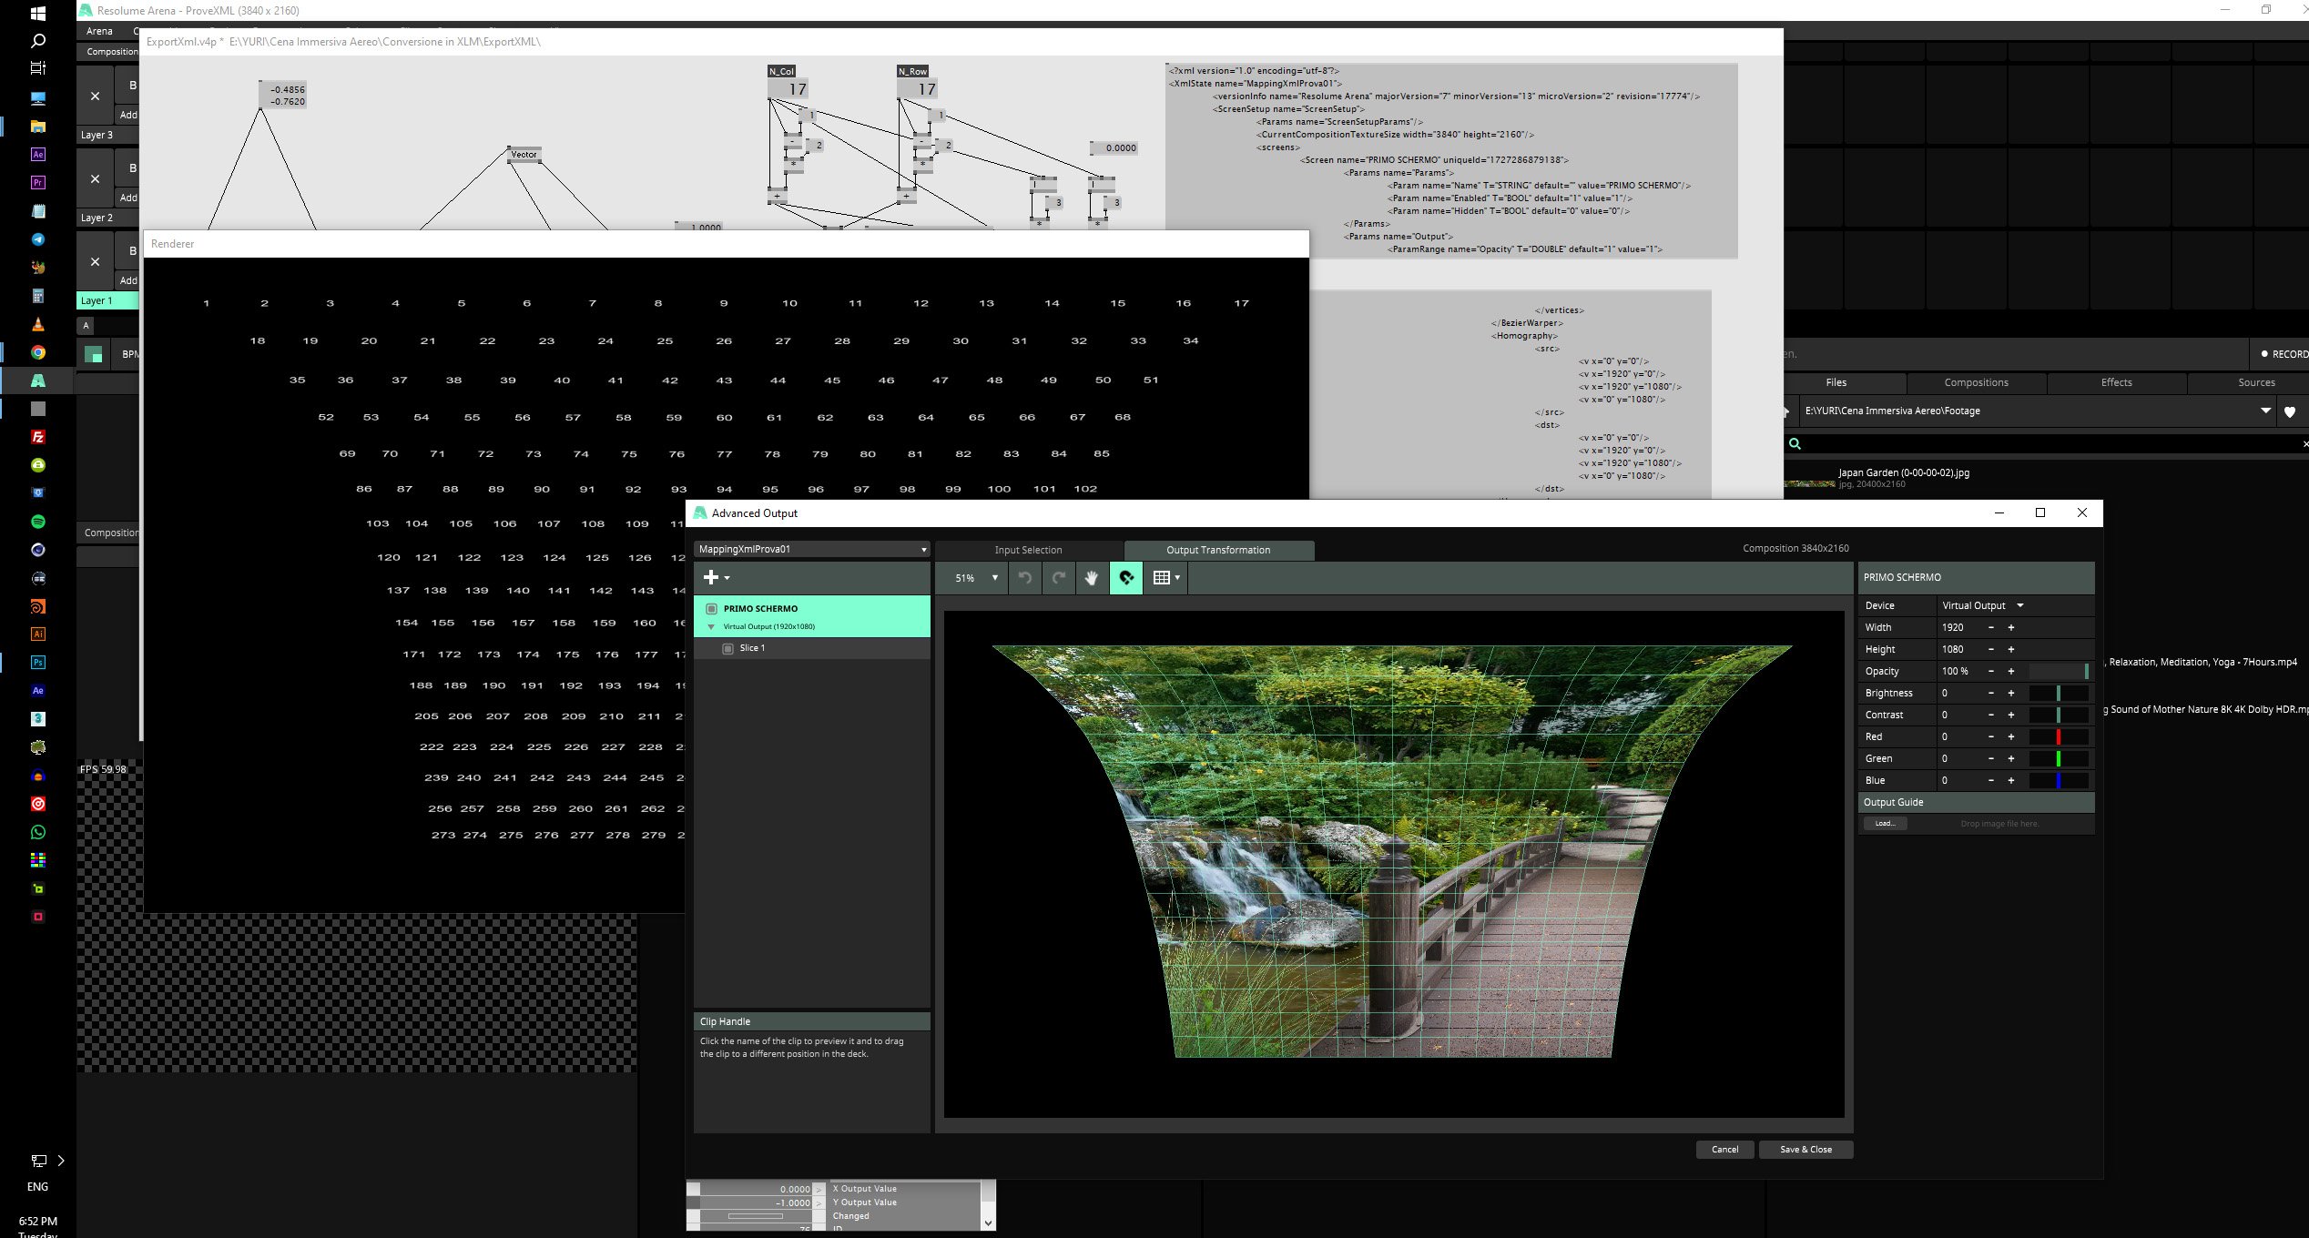Select the hand pan tool
The height and width of the screenshot is (1238, 2309).
coord(1091,578)
